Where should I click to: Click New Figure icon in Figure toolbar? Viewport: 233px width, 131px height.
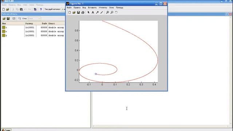pyautogui.click(x=70, y=12)
